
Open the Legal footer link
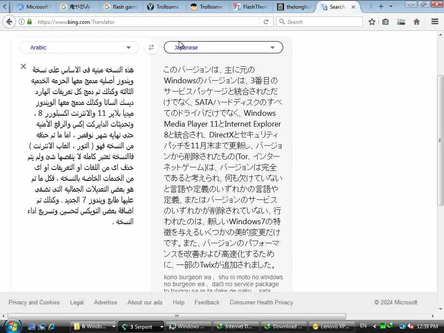(x=77, y=302)
